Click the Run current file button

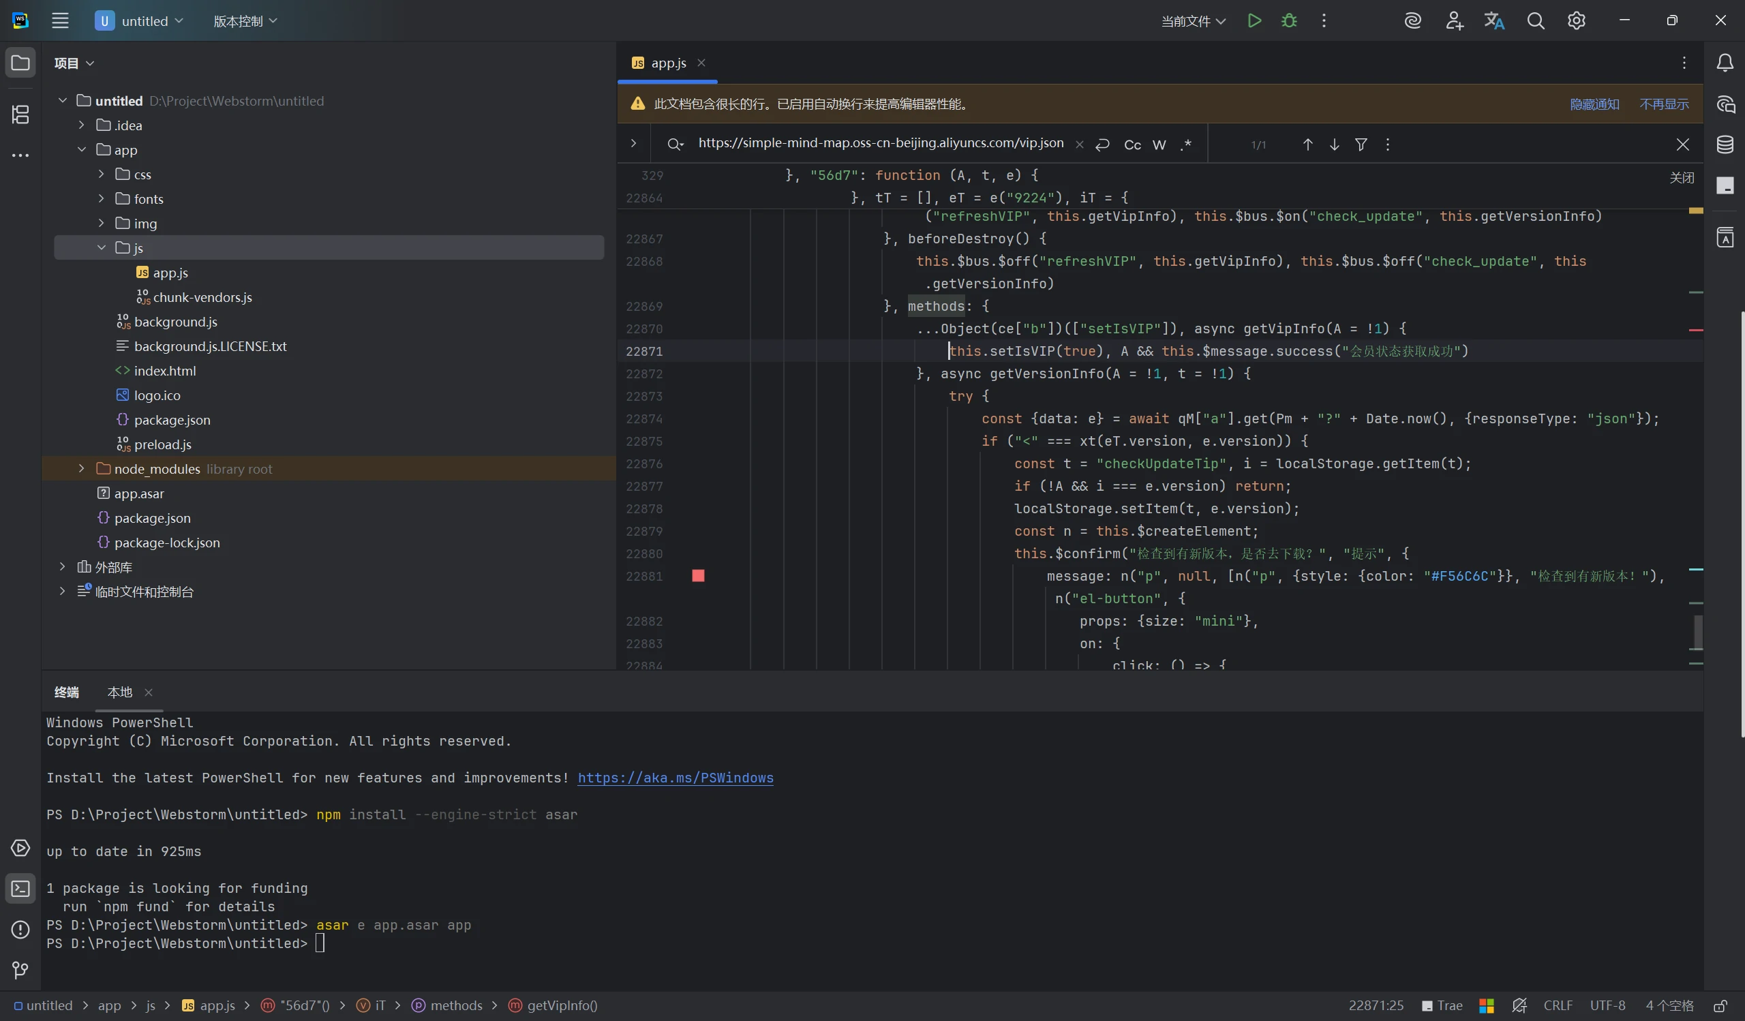(1254, 20)
